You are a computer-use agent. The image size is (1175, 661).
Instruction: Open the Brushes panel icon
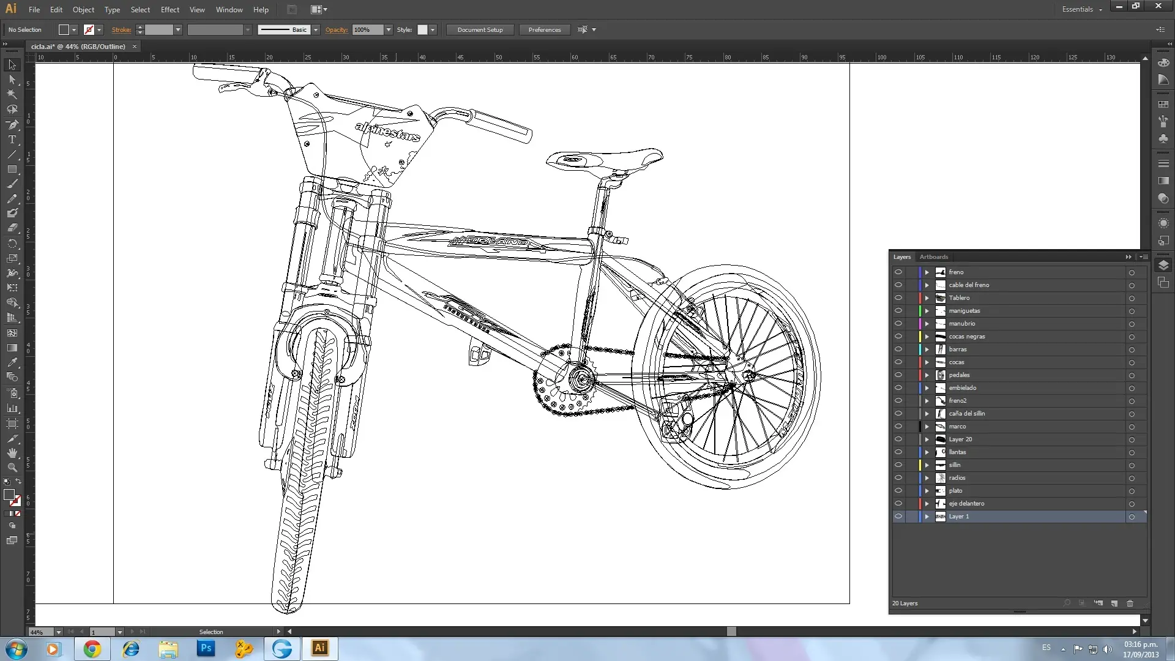(1163, 122)
